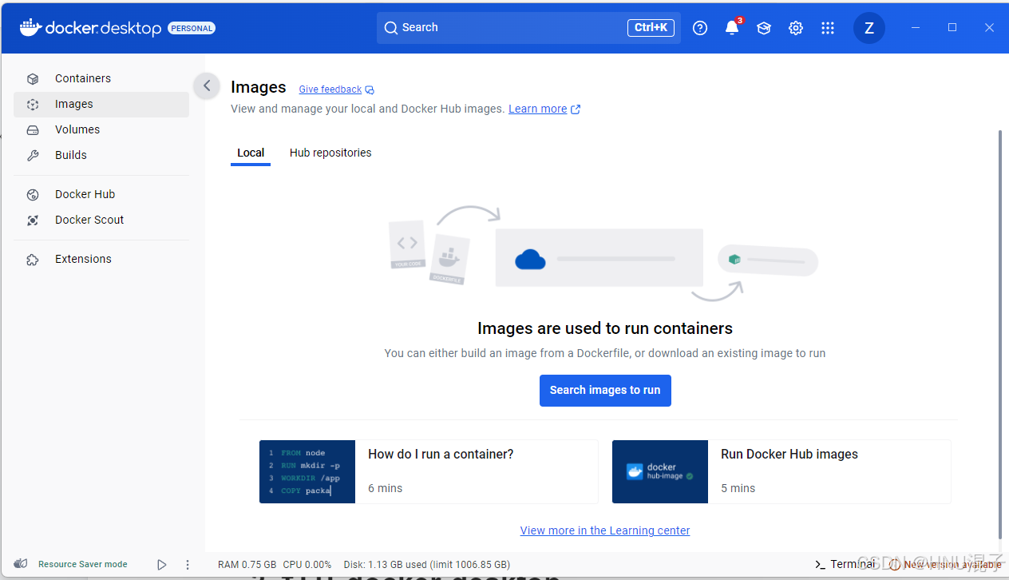
Task: Open Docker Hub from the sidebar
Action: pos(83,194)
